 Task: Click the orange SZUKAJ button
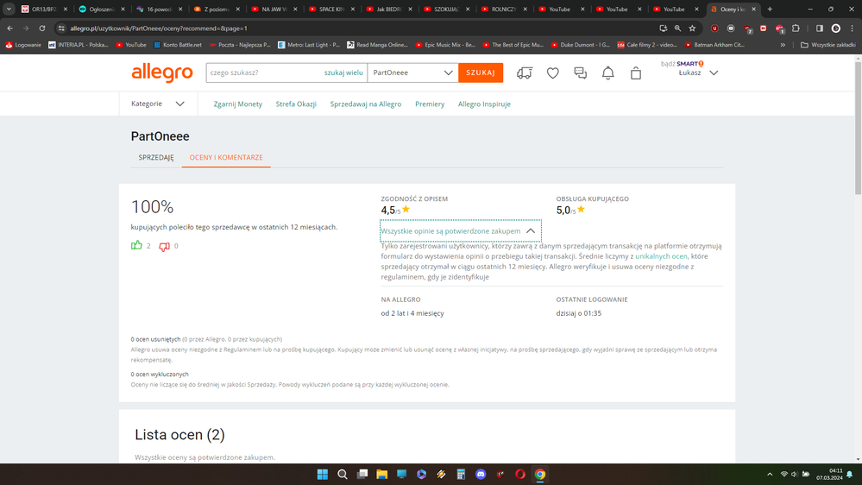coord(481,72)
